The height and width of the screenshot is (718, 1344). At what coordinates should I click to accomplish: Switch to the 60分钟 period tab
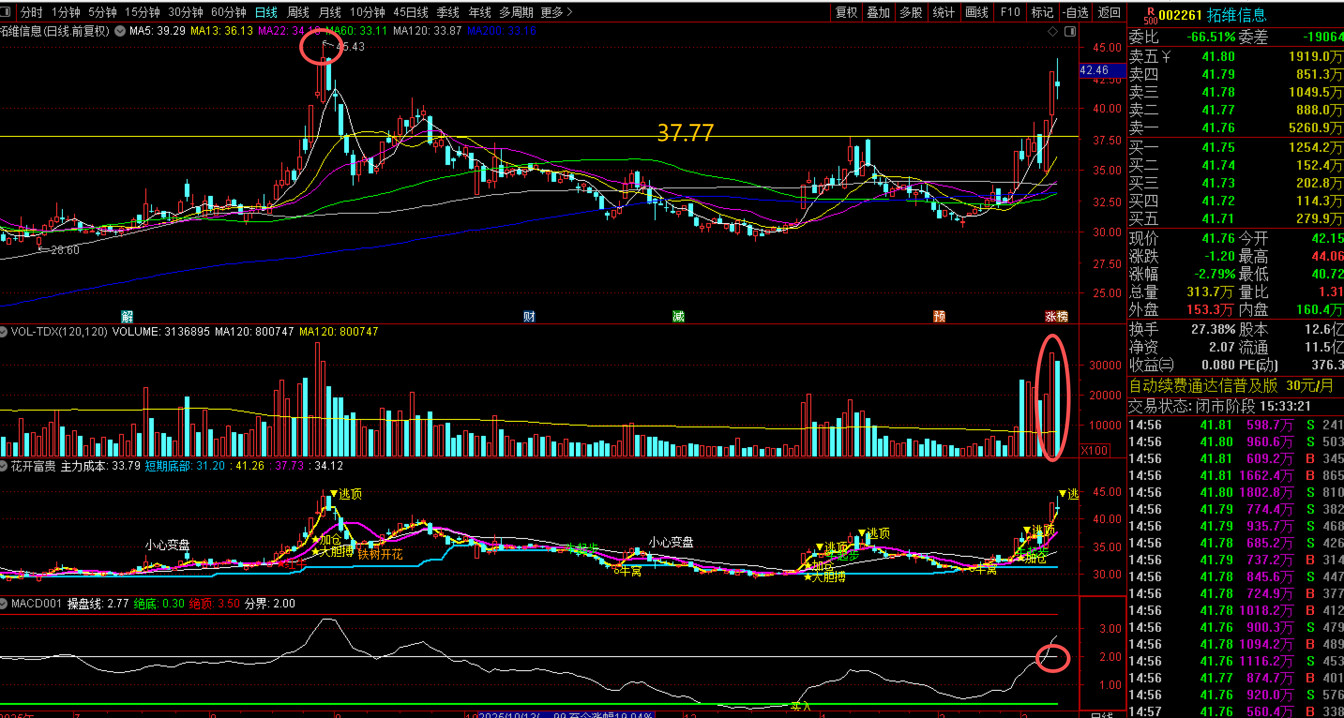click(x=228, y=12)
